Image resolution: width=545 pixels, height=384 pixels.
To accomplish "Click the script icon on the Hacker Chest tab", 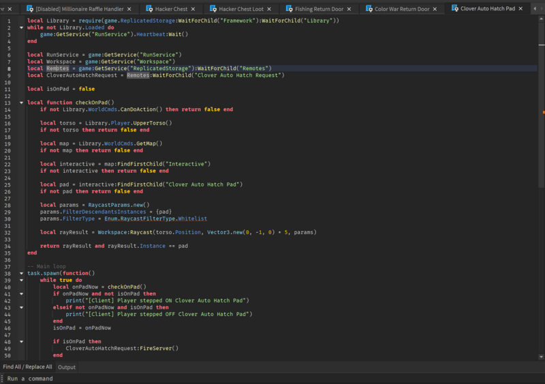I will coord(151,9).
